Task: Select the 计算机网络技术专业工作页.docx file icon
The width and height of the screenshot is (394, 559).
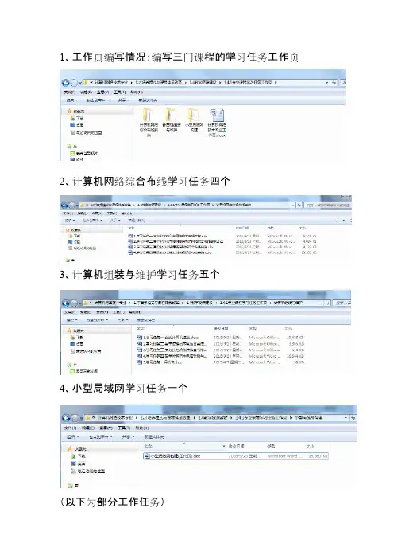Action: pyautogui.click(x=217, y=115)
